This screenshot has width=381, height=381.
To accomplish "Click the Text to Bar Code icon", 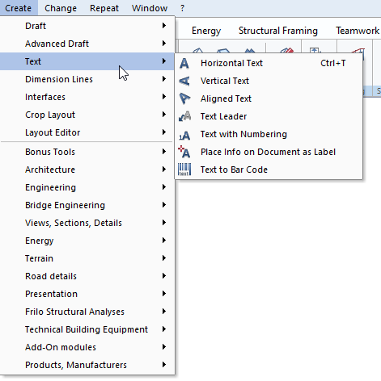I will coord(184,170).
